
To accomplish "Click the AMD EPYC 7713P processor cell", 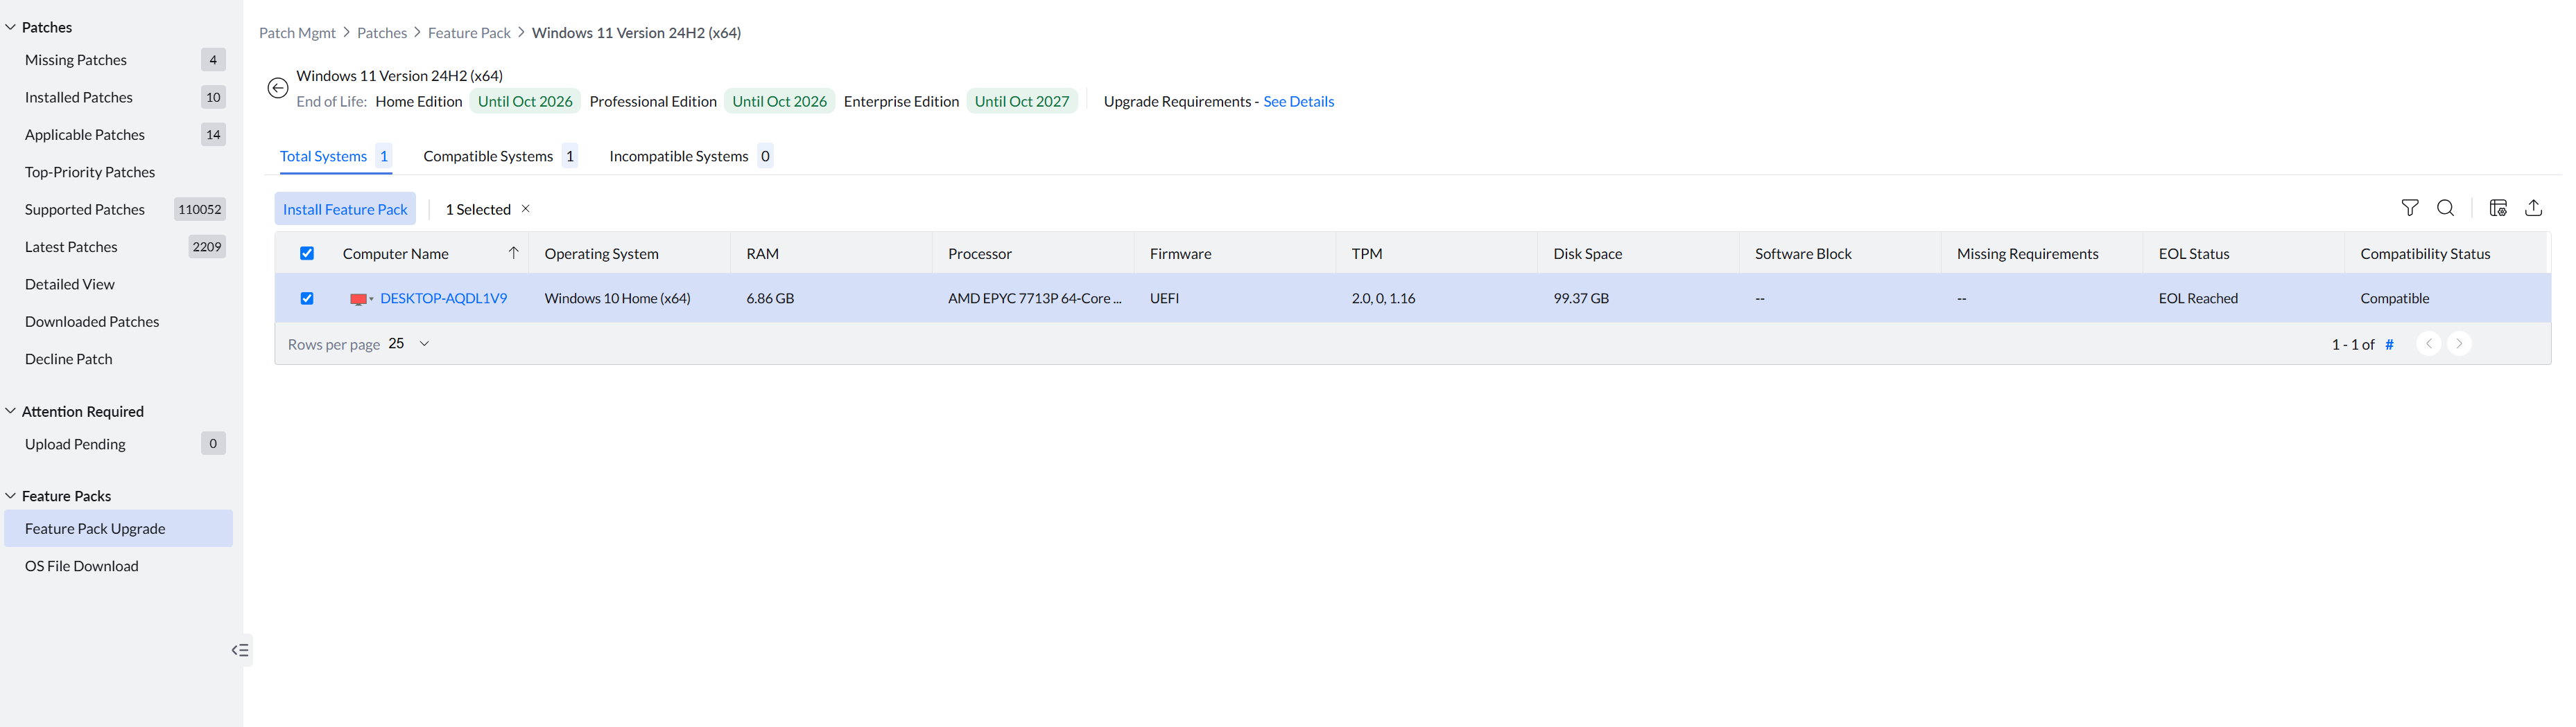I will point(1035,298).
